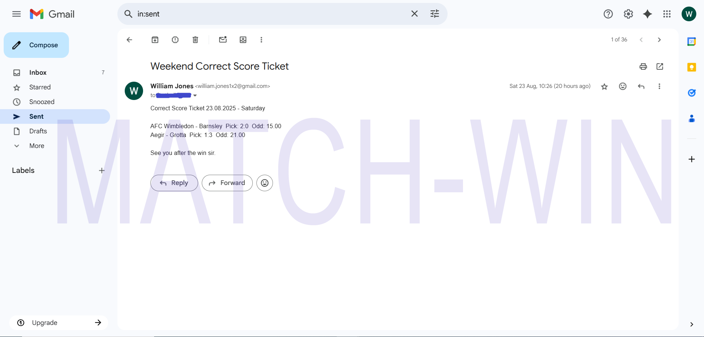This screenshot has height=337, width=704.
Task: Open Google Calendar in side panel
Action: point(692,42)
